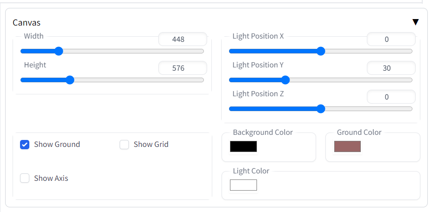Uncheck the Show Ground checkbox
Screen dimensions: 432x212
point(25,145)
